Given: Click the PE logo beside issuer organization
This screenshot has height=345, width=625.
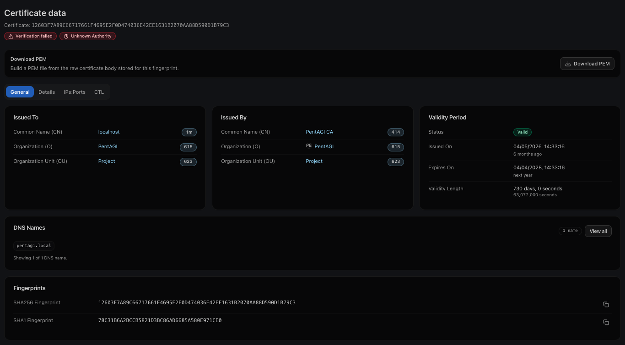Looking at the screenshot, I should [309, 146].
